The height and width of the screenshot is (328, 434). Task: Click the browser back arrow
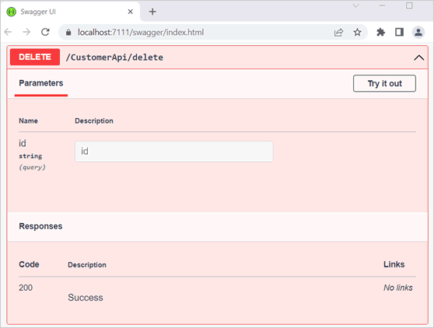tap(9, 32)
